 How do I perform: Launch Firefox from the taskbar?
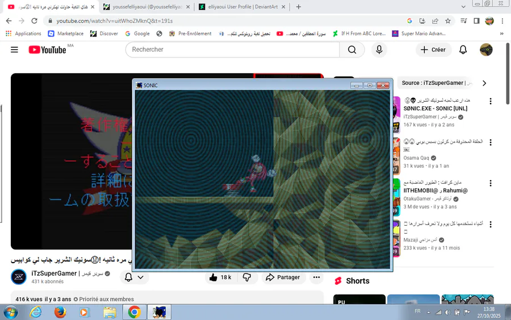[60, 313]
